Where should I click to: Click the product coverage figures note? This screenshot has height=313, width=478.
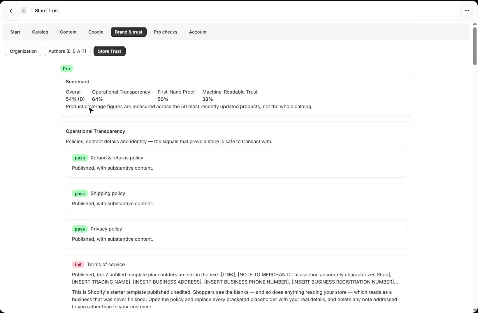click(189, 107)
